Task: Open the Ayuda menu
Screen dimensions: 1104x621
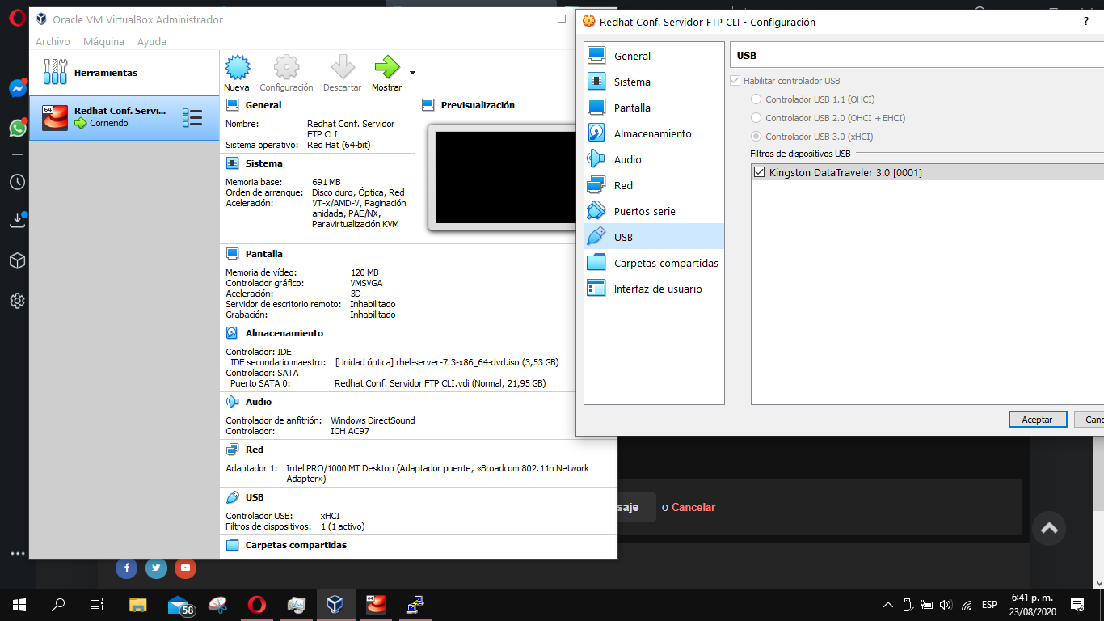Action: (x=152, y=41)
